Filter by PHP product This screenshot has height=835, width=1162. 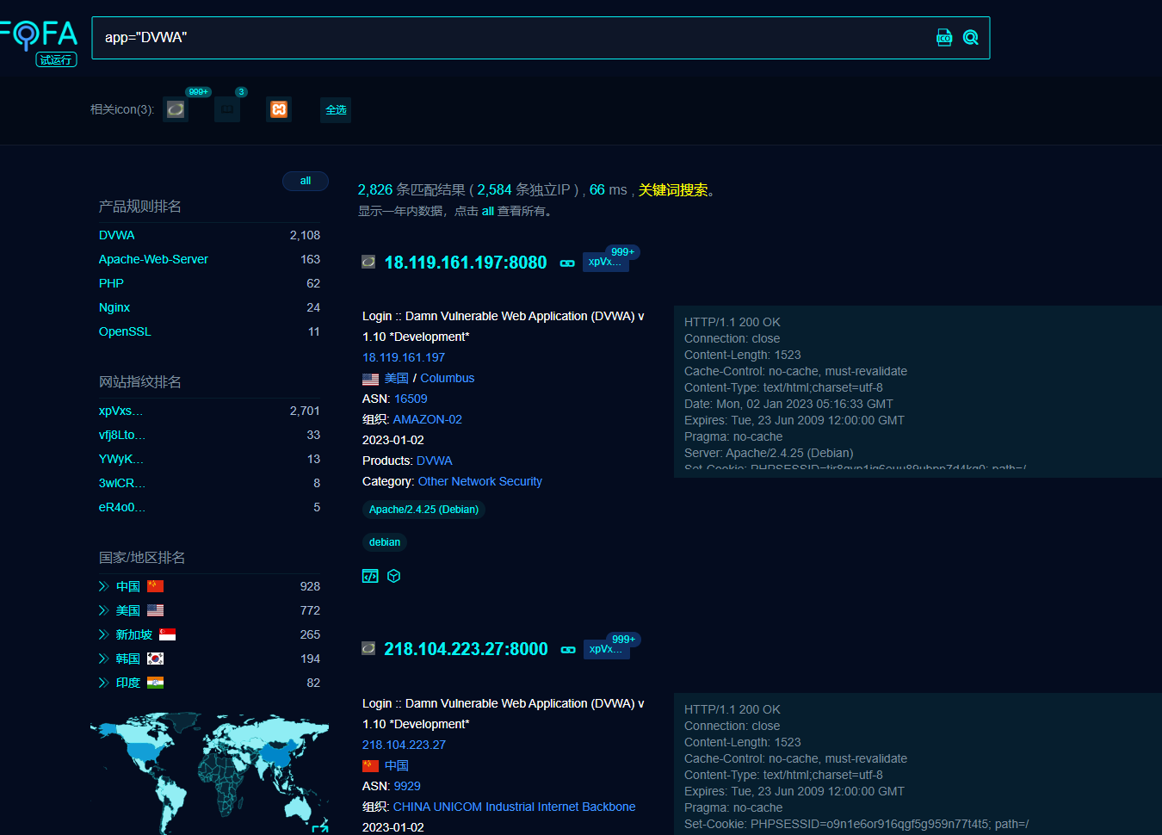tap(111, 283)
